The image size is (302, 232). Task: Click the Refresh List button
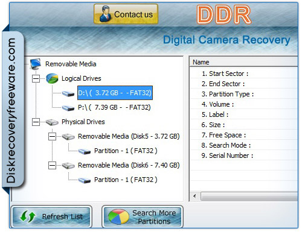(51, 216)
